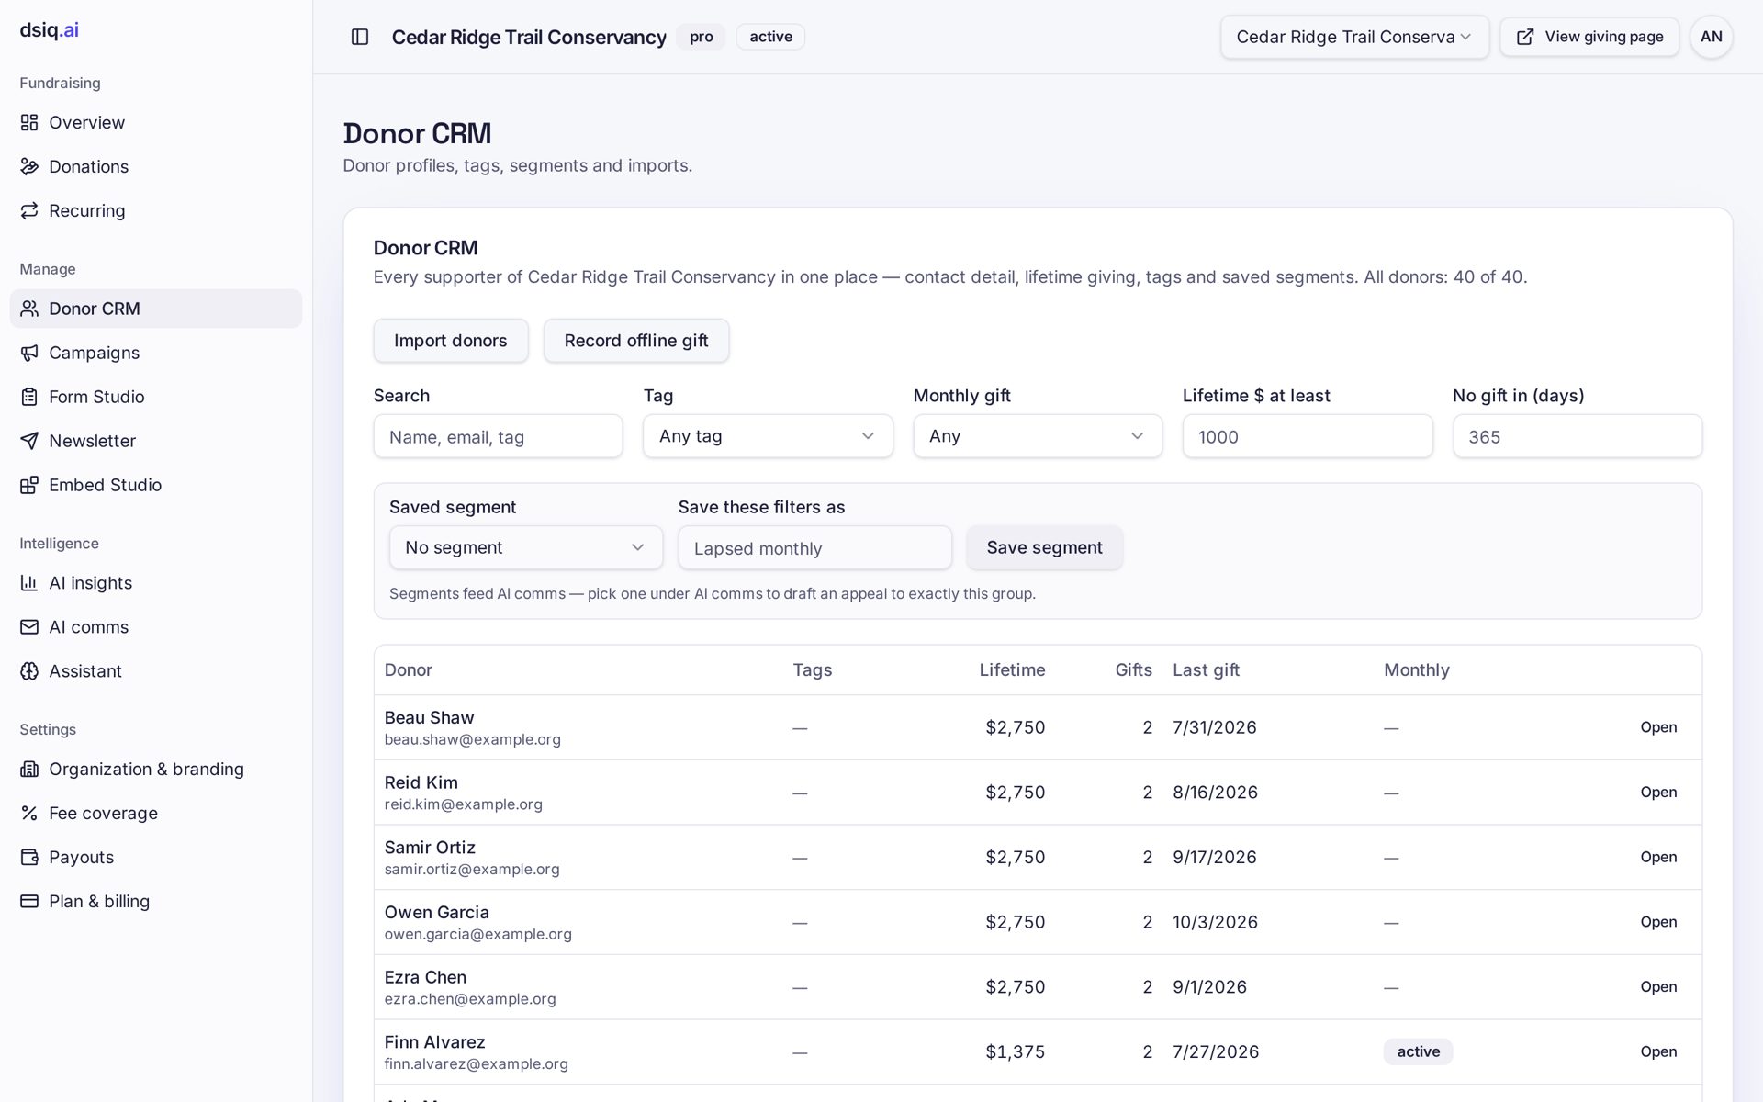
Task: Open the Saved segment dropdown
Action: click(525, 547)
